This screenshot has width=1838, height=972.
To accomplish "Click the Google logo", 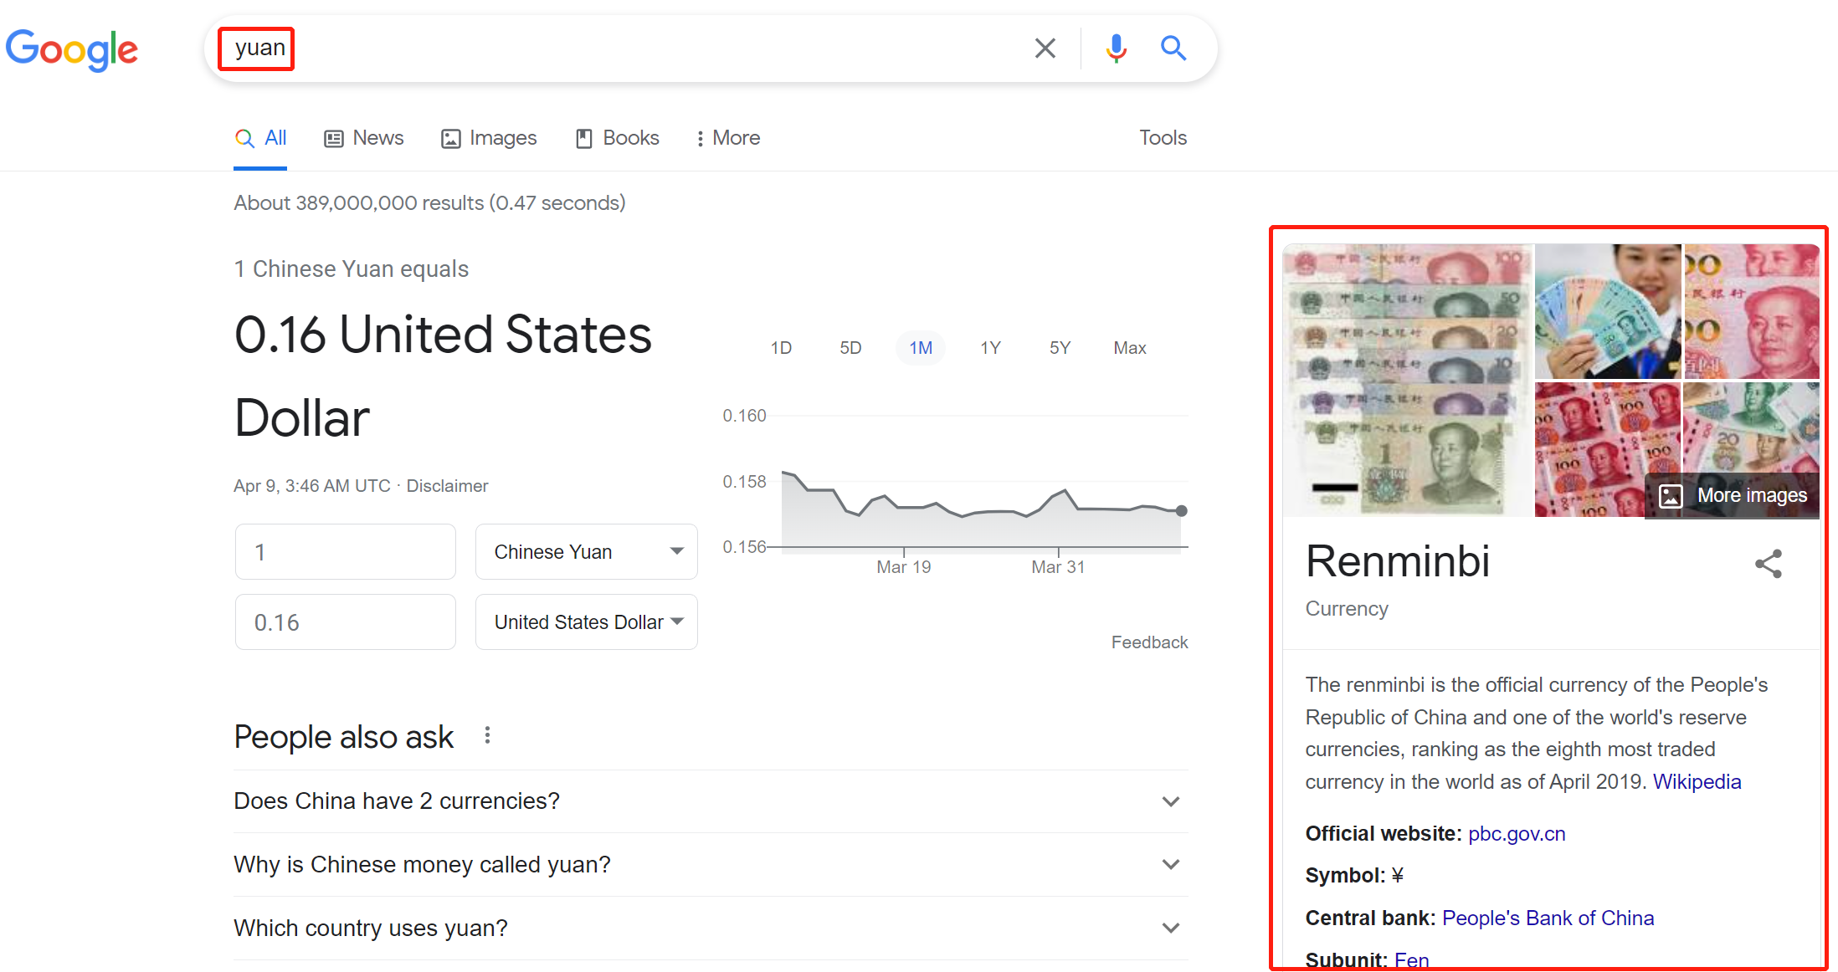I will point(72,49).
